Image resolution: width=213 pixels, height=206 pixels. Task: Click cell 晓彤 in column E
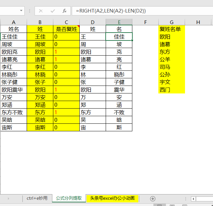click(119, 74)
